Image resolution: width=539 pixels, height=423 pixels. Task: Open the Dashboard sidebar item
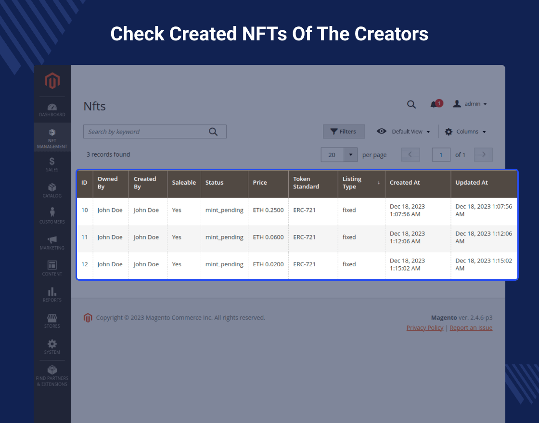[x=52, y=110]
